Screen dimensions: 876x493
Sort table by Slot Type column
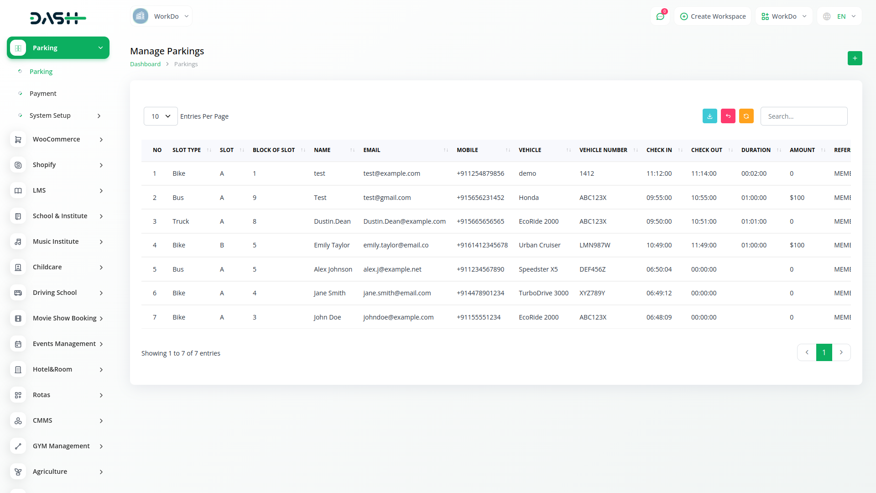pyautogui.click(x=187, y=150)
